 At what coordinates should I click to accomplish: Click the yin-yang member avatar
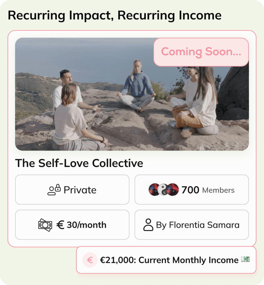click(163, 190)
